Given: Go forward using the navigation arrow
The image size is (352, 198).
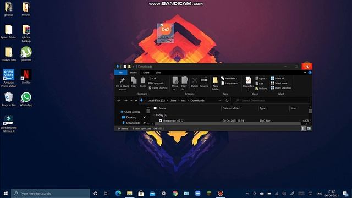Looking at the screenshot, I should click(126, 101).
